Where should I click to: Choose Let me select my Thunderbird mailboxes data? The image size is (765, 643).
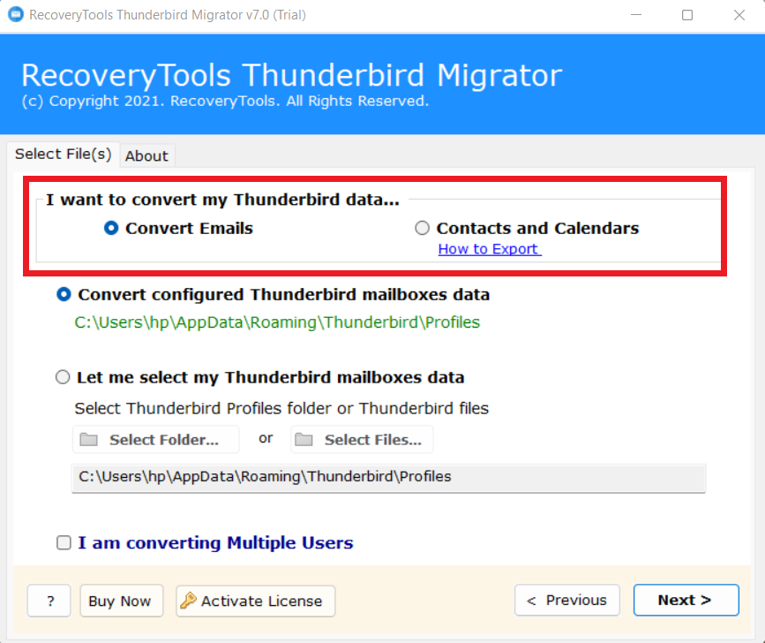(x=63, y=377)
